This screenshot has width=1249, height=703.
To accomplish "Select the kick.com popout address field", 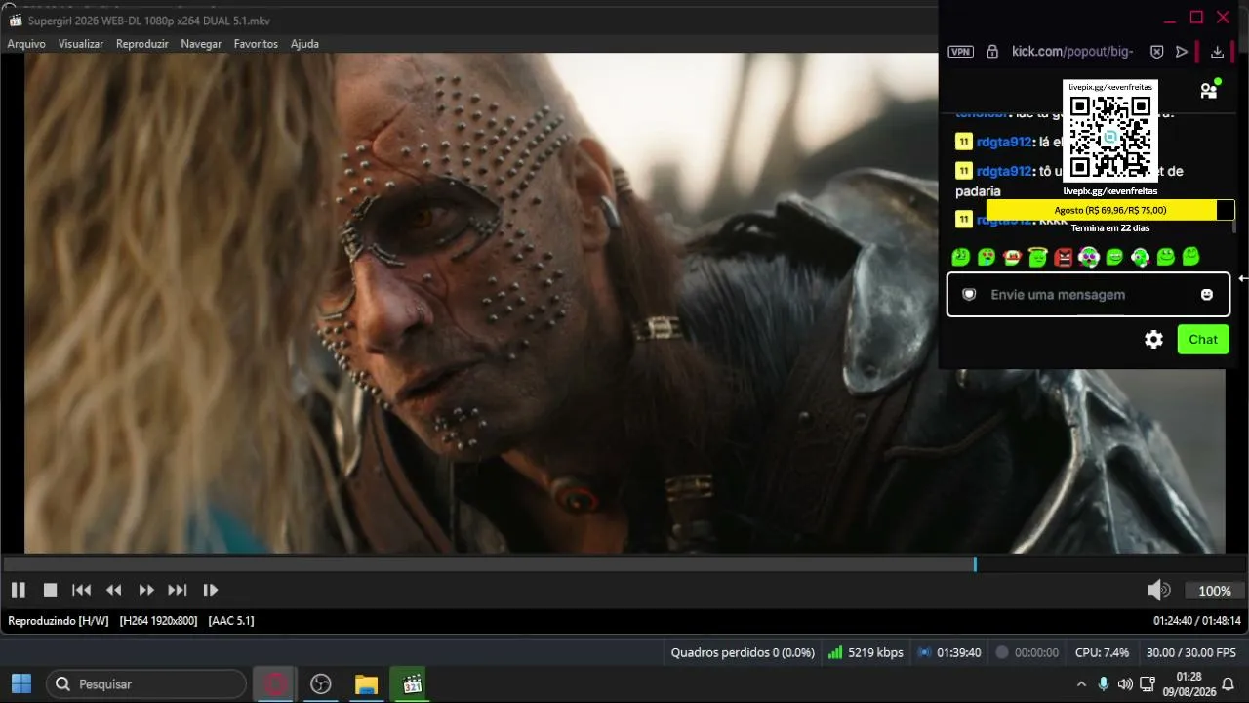I will point(1072,52).
